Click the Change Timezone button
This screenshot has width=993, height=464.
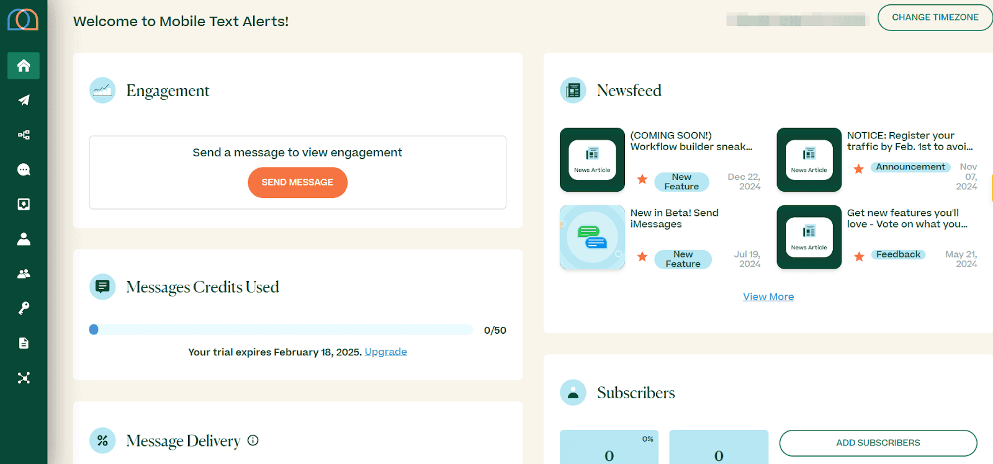(935, 17)
